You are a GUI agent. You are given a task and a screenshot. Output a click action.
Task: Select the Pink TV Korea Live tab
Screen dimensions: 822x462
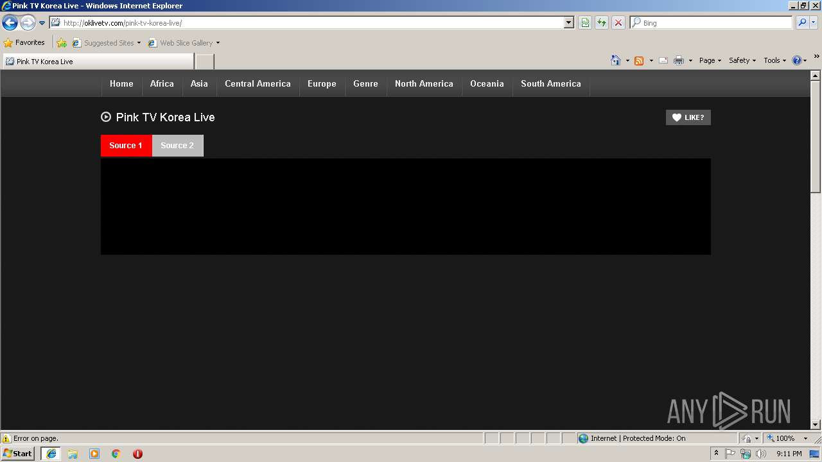coord(98,62)
